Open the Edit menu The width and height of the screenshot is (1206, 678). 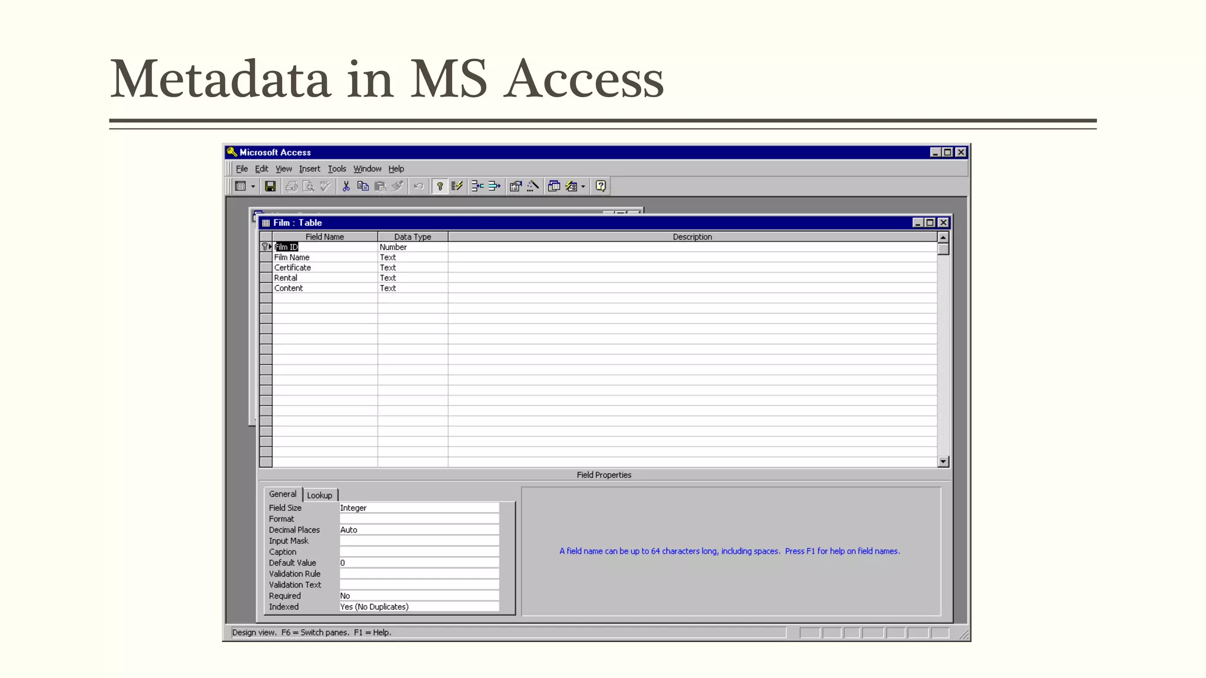click(261, 169)
